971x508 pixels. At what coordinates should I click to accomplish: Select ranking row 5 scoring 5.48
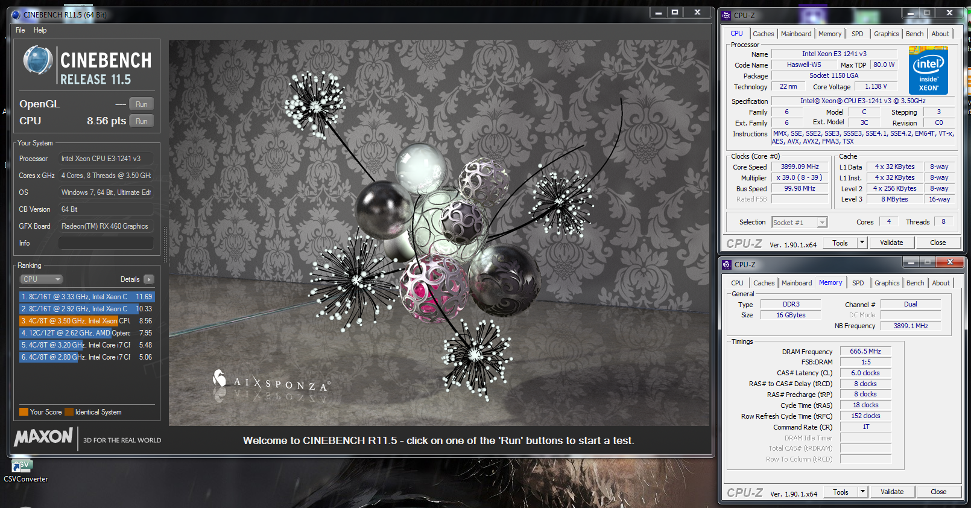click(87, 345)
